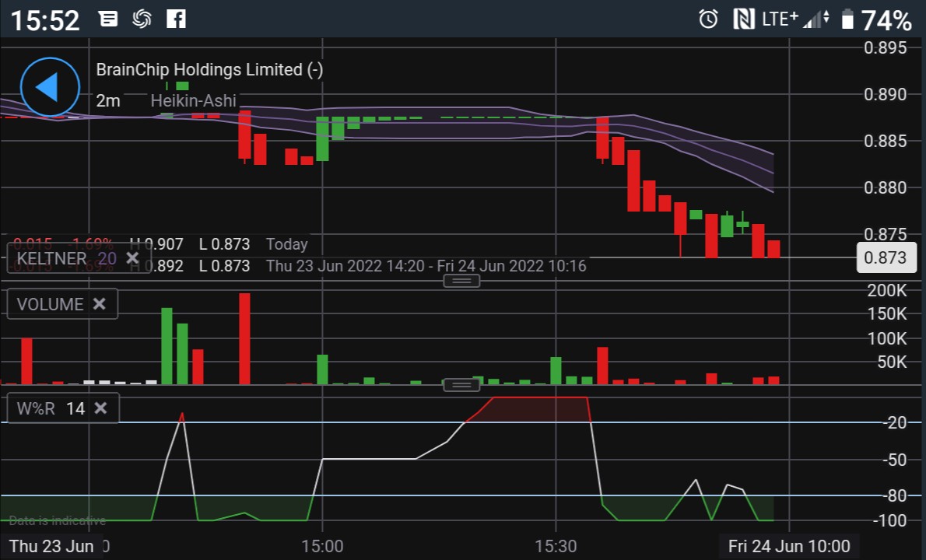Open the alarm icon in status bar
Image resolution: width=926 pixels, height=560 pixels.
pyautogui.click(x=708, y=19)
